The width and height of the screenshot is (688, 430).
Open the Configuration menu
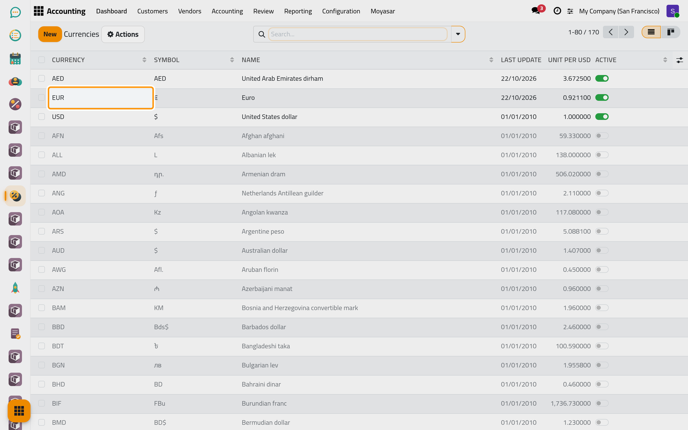(341, 11)
